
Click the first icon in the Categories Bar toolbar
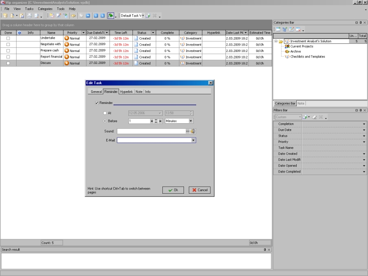[278, 29]
